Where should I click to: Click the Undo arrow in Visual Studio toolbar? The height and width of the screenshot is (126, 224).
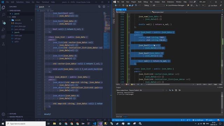click(136, 6)
